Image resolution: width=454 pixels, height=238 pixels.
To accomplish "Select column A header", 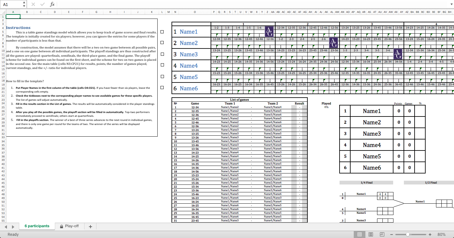I will point(13,12).
